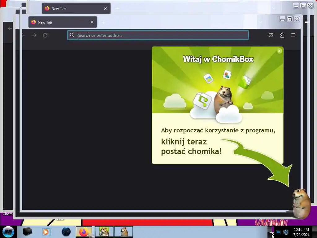Viewport: 317px width, 238px height.
Task: Click the 'kliknij teraz postać chomika!' text
Action: click(191, 147)
